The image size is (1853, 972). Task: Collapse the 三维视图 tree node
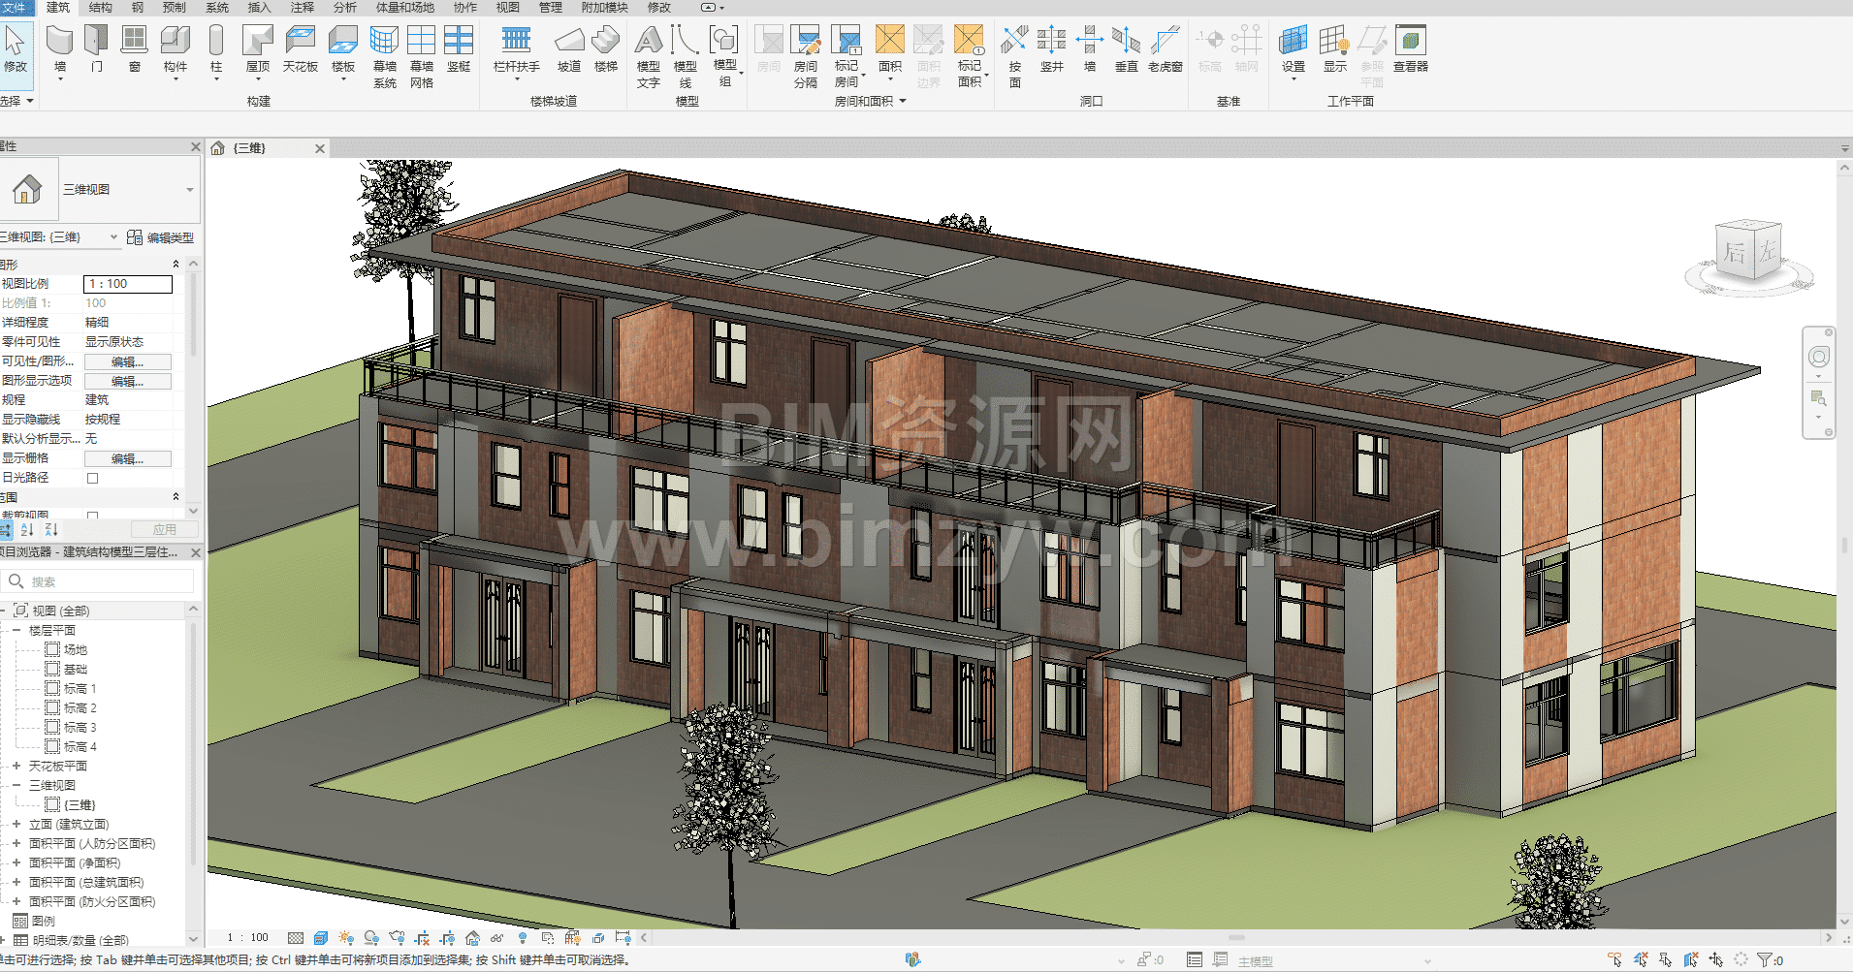click(x=16, y=786)
